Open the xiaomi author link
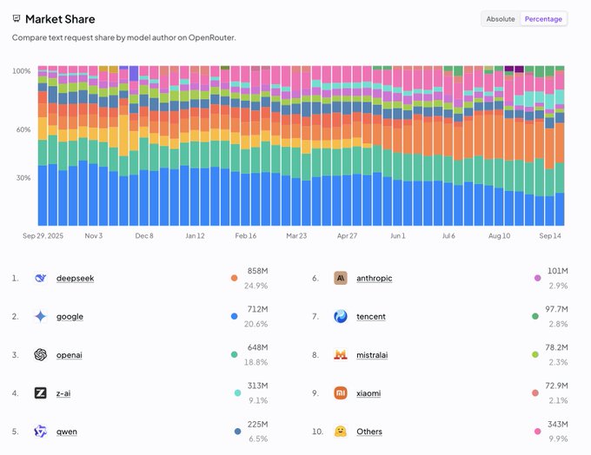The width and height of the screenshot is (591, 455). (369, 393)
